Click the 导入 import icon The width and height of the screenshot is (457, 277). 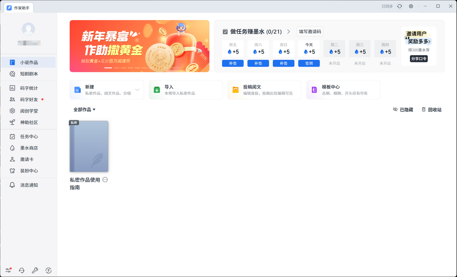[x=156, y=89]
